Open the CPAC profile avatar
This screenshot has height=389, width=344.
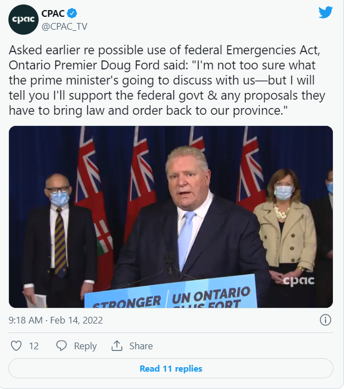tap(23, 20)
